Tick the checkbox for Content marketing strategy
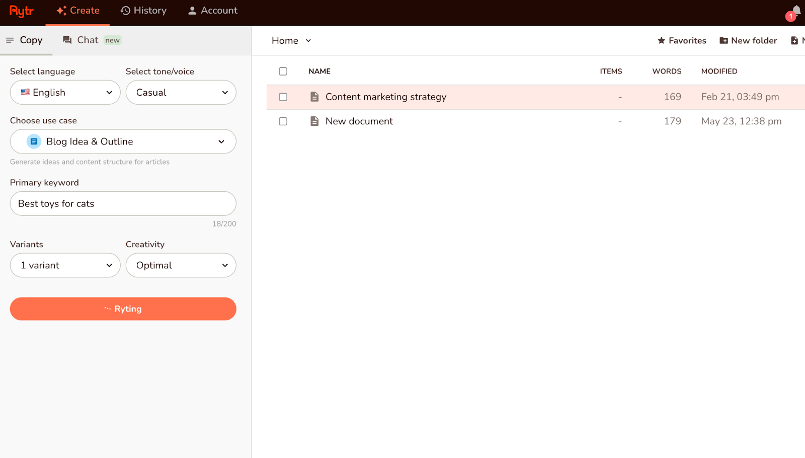Image resolution: width=805 pixels, height=458 pixels. click(x=283, y=97)
